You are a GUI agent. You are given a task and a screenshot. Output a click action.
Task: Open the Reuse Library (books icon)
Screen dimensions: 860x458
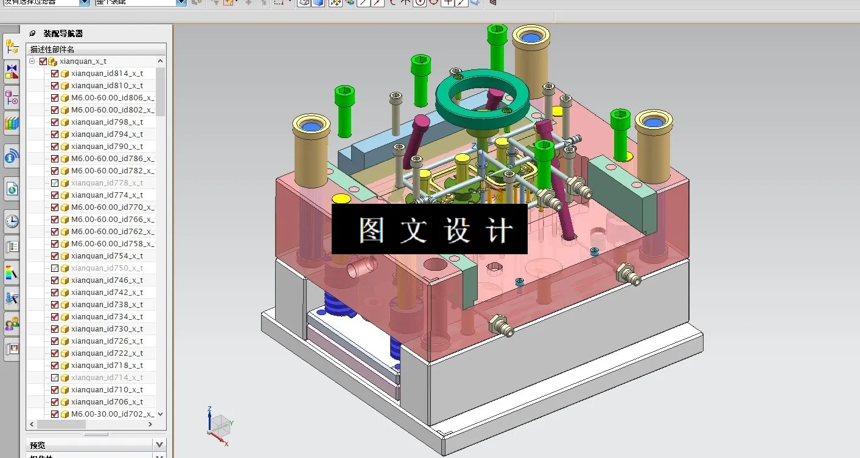[x=11, y=123]
